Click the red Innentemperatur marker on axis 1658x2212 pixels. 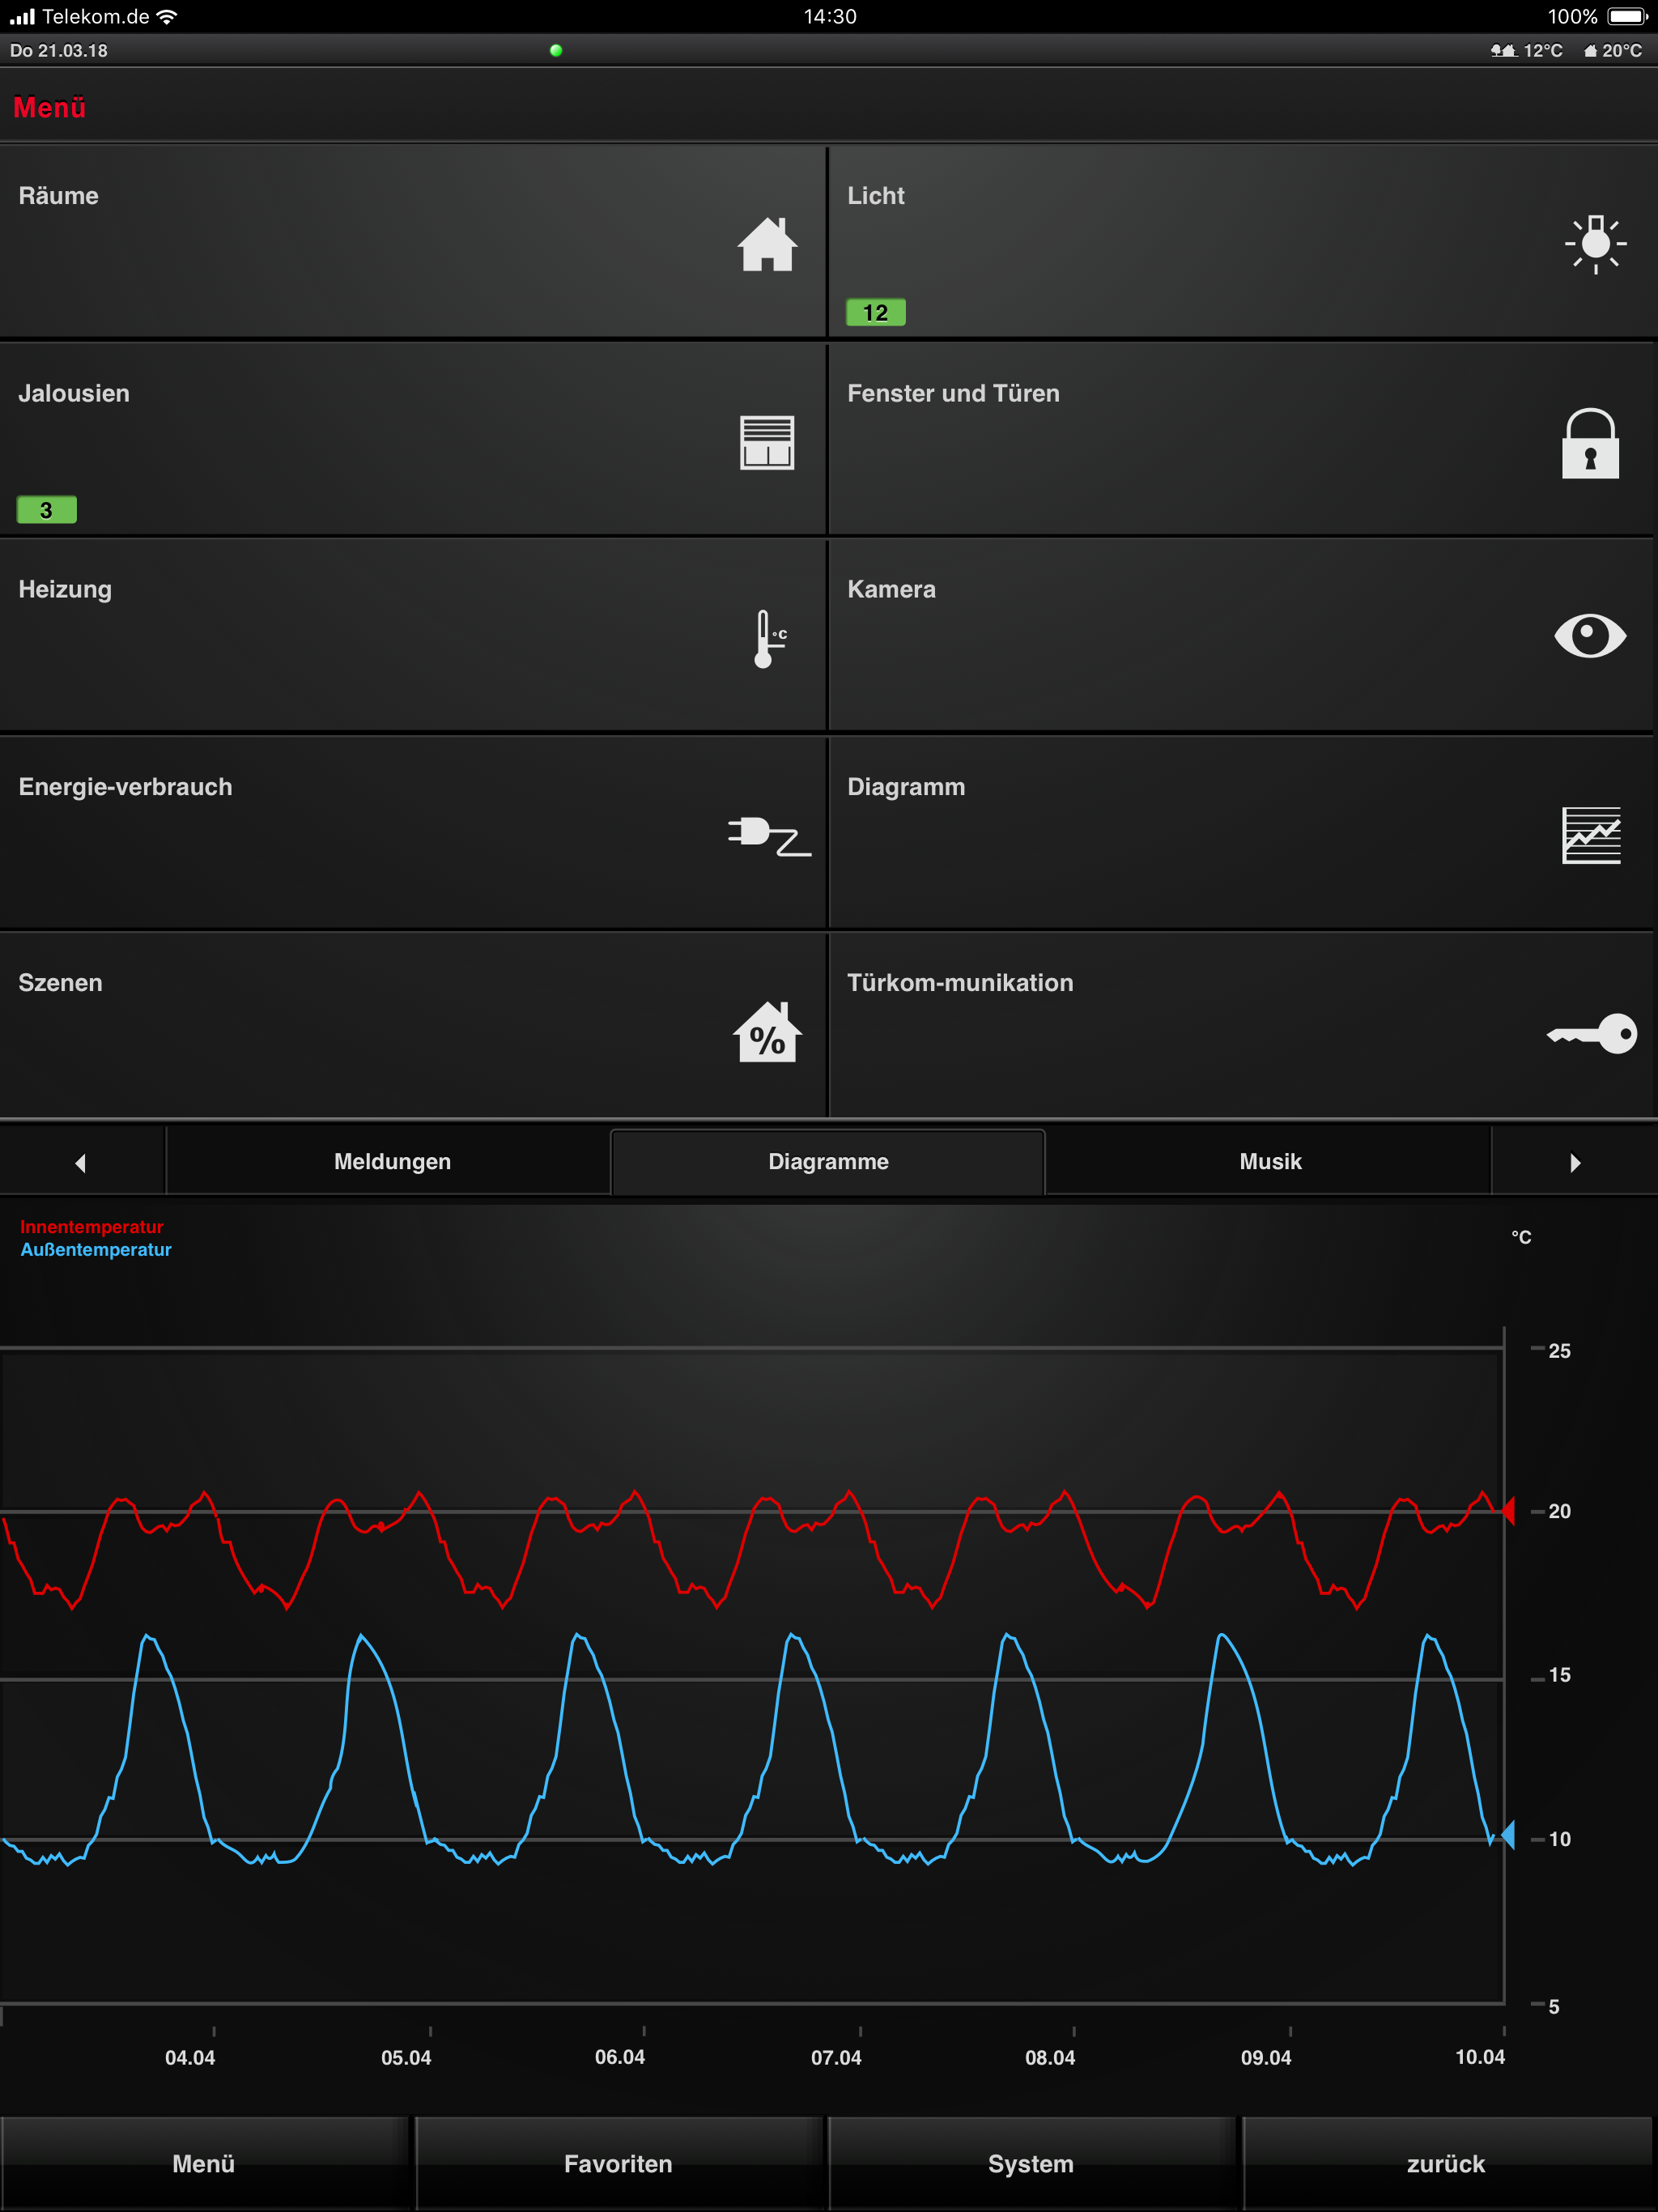pyautogui.click(x=1508, y=1510)
